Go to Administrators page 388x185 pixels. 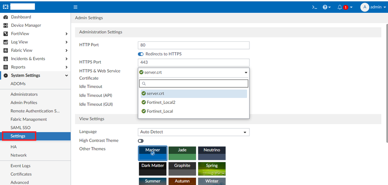24,94
